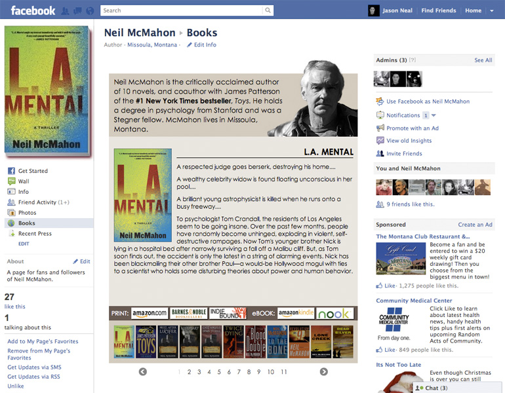Go to previous book with left arrow
Screen dimensions: 505x393
pos(143,372)
